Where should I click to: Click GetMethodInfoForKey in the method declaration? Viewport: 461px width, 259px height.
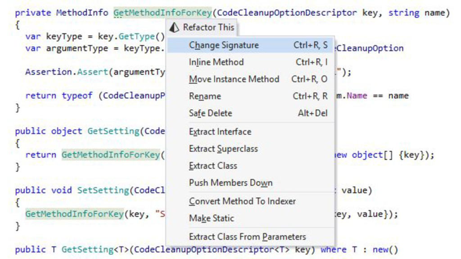pos(163,13)
